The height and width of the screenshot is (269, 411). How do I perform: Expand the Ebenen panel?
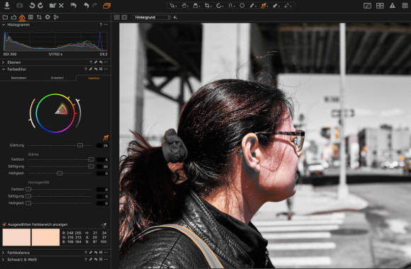(x=4, y=62)
